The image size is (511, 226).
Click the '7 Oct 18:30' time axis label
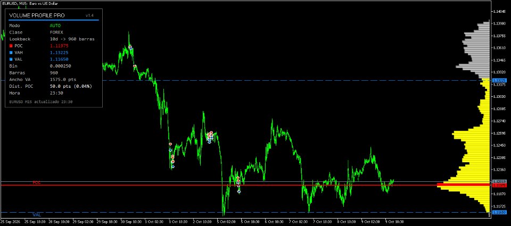point(324,222)
